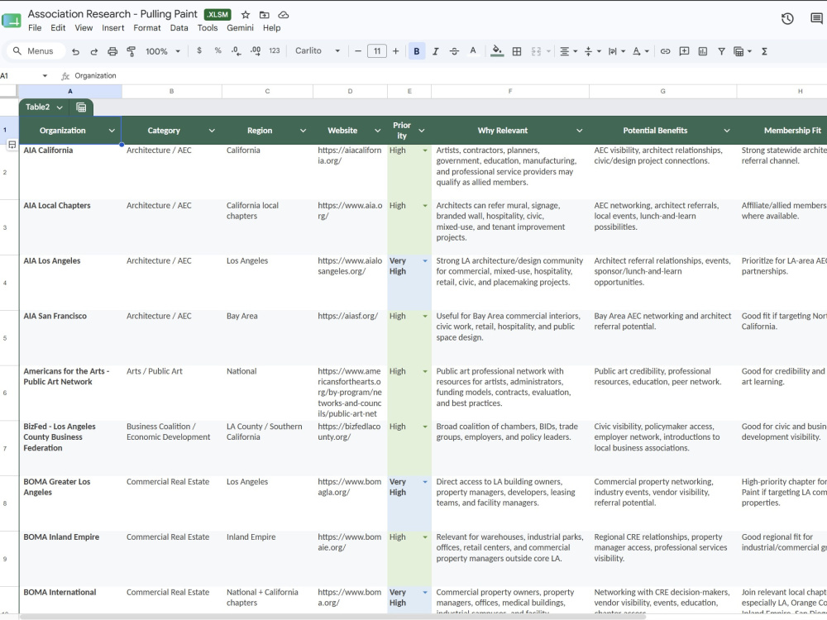The width and height of the screenshot is (827, 620).
Task: Open Functions sigma icon
Action: (764, 51)
